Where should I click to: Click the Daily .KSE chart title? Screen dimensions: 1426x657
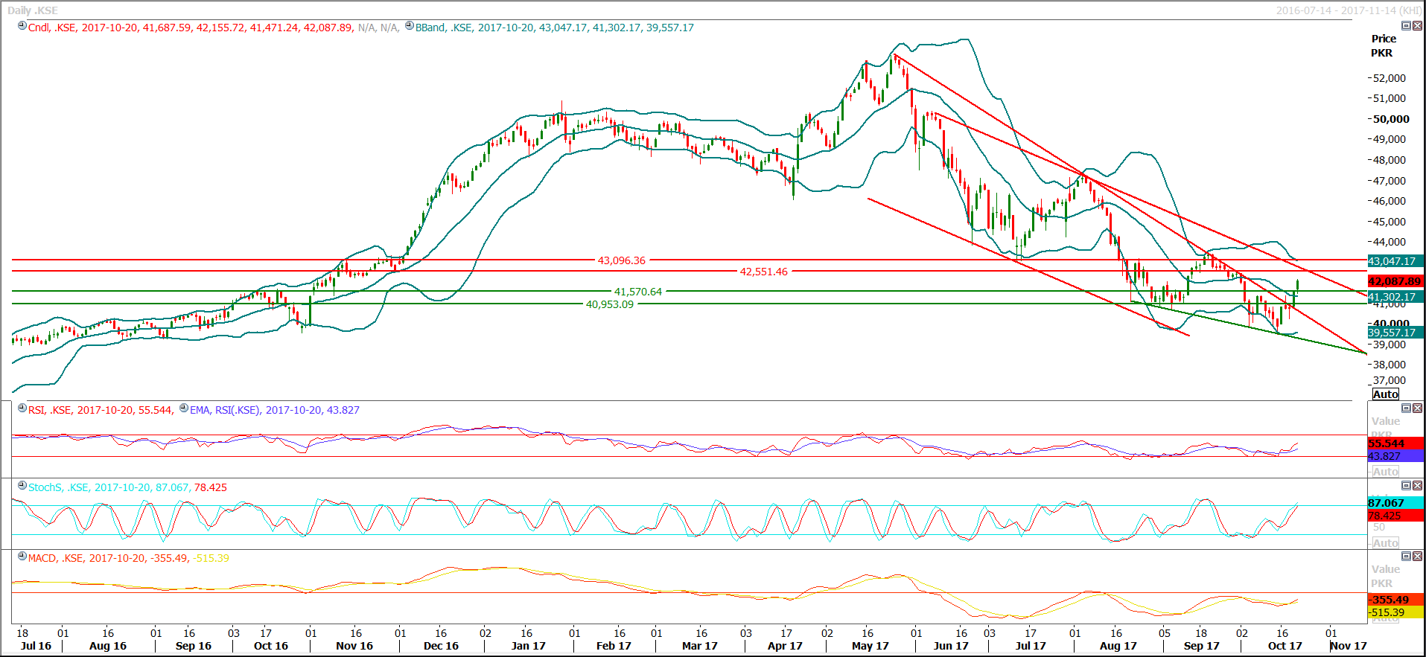[x=33, y=10]
